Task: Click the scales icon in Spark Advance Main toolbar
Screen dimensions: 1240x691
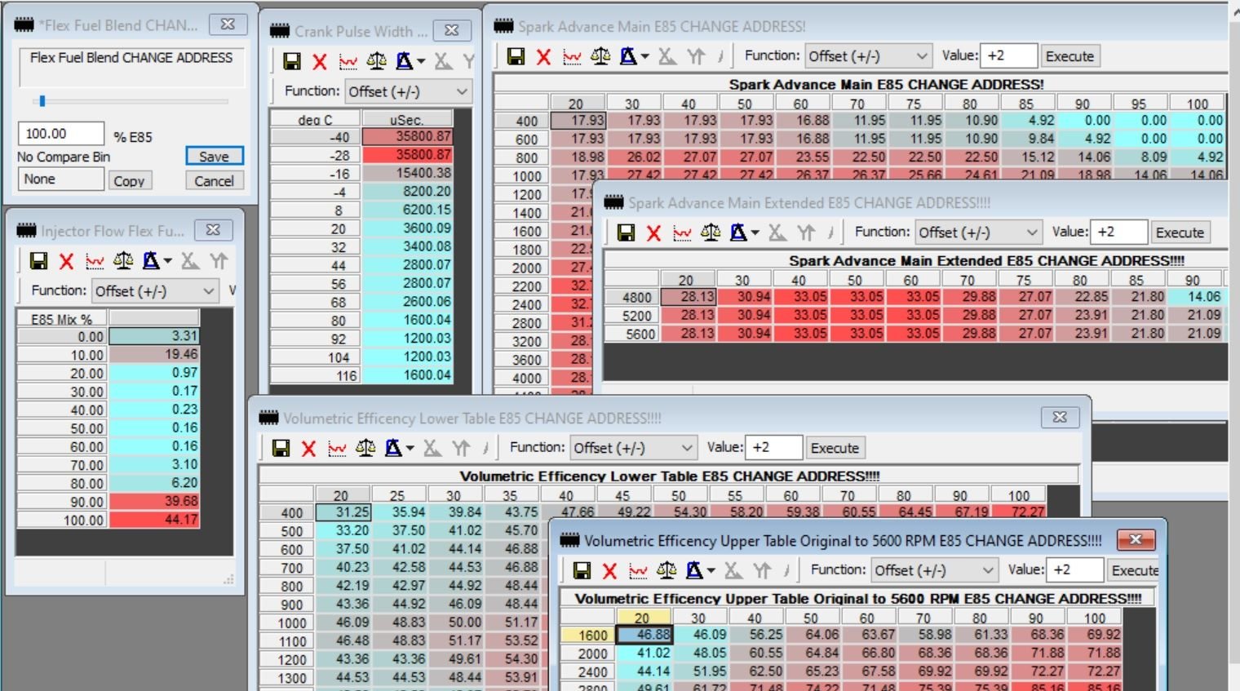Action: [600, 56]
